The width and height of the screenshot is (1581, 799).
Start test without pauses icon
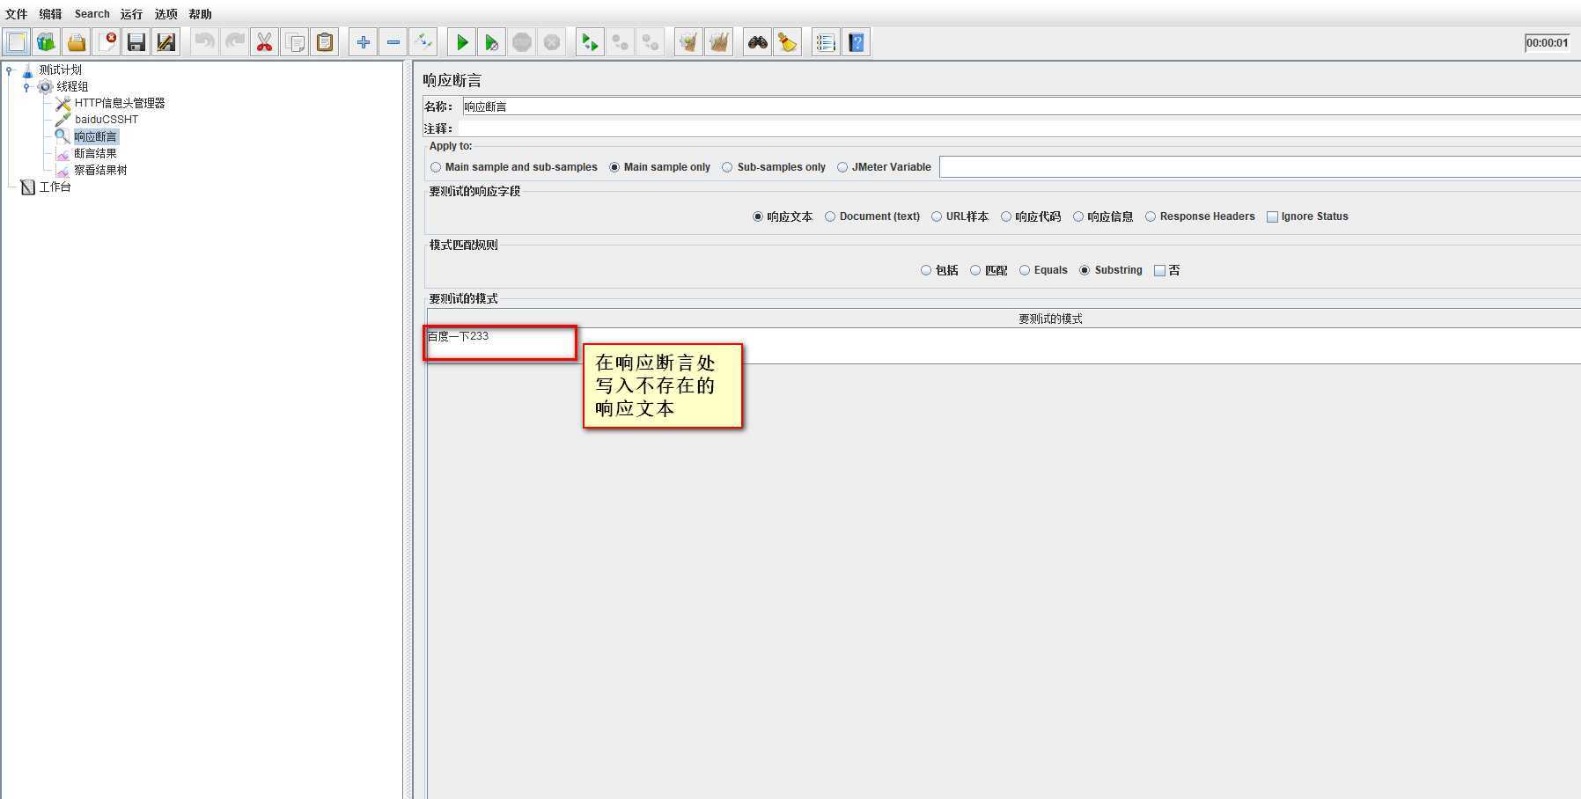point(491,42)
